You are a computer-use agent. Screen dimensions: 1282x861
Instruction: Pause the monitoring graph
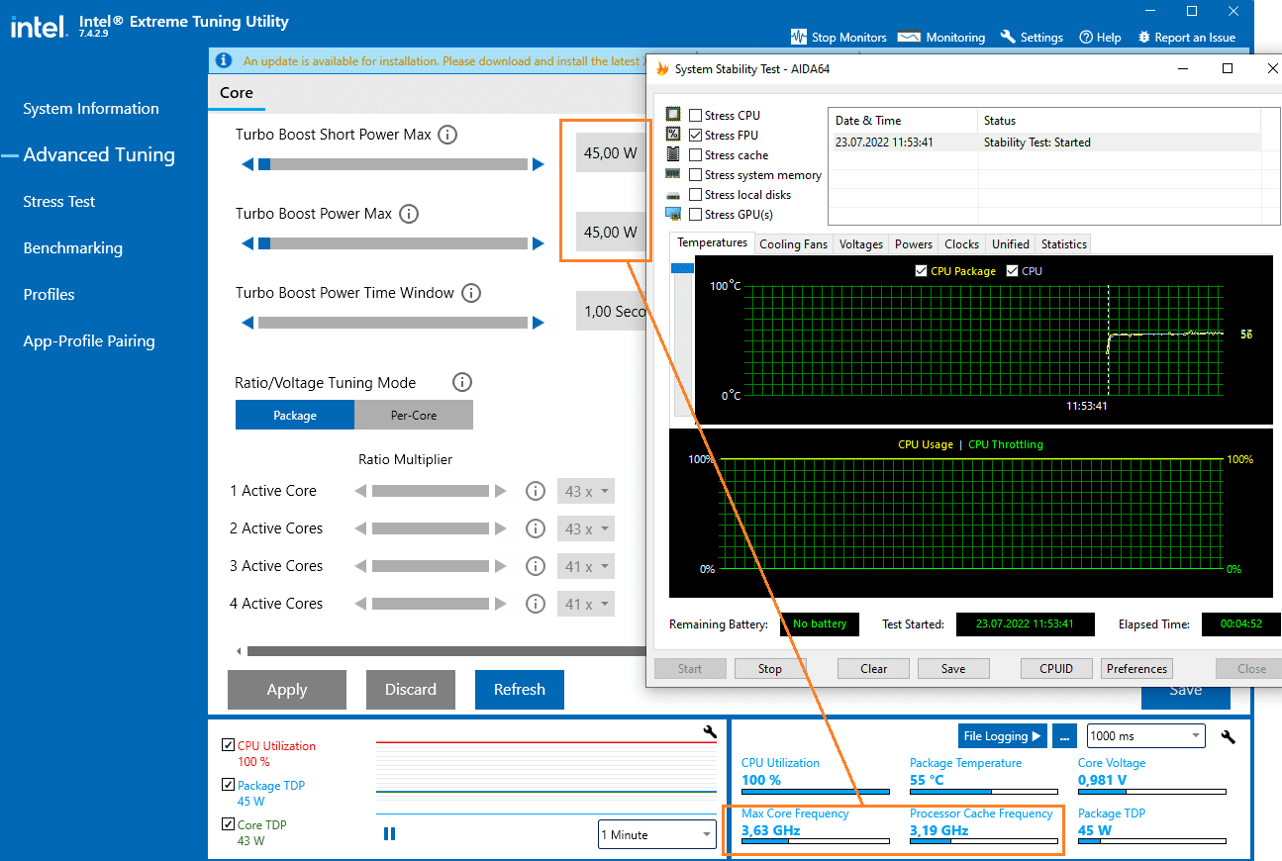tap(389, 834)
